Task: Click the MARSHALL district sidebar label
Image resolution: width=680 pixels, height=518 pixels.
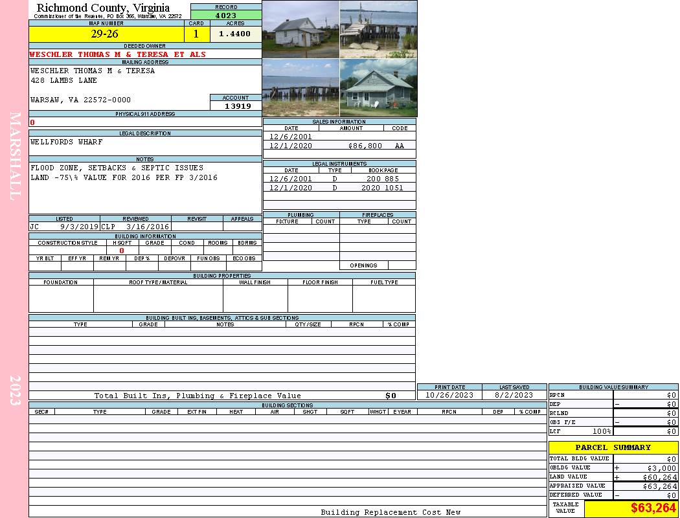Action: [15, 156]
